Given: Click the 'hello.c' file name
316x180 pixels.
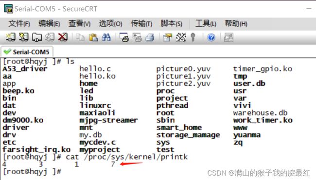Looking at the screenshot, I should (95, 69).
